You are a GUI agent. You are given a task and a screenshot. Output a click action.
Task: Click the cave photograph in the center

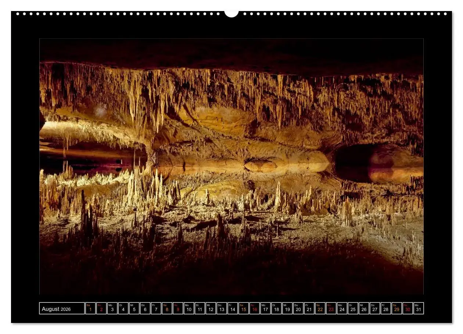pos(232,166)
